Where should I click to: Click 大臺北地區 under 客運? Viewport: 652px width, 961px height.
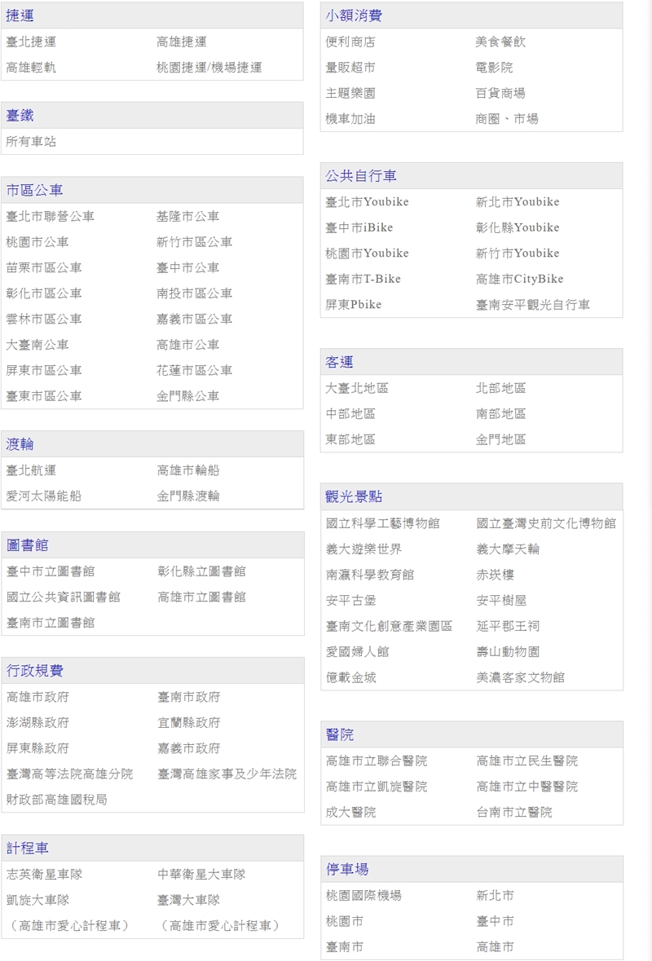357,389
